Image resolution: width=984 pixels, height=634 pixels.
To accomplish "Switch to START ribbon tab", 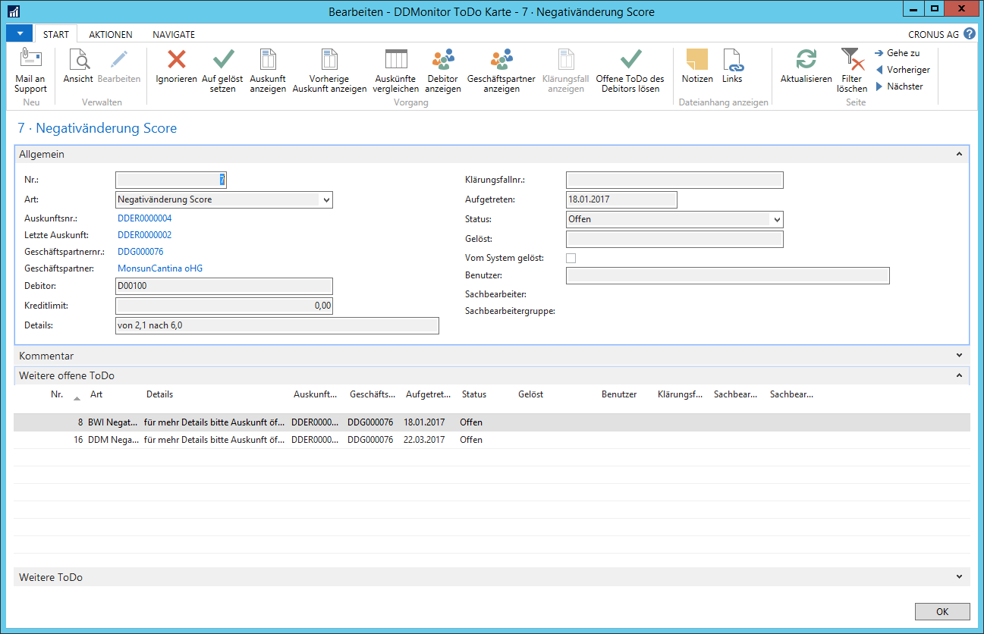I will pos(56,35).
